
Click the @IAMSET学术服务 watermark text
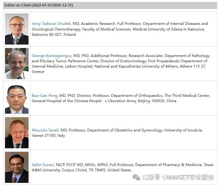click(189, 178)
